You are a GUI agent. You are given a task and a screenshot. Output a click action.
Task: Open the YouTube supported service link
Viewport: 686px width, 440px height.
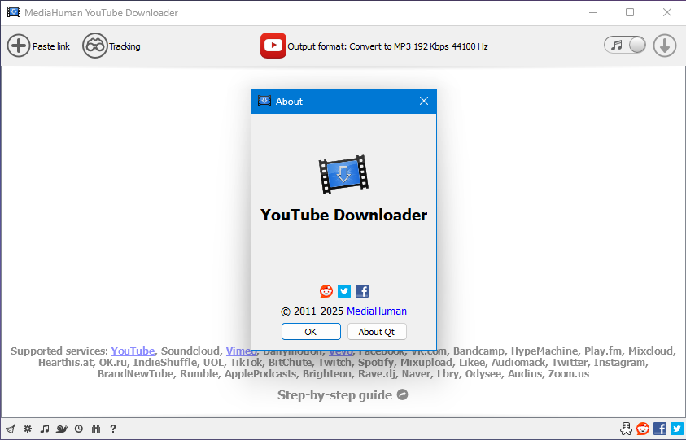click(133, 351)
